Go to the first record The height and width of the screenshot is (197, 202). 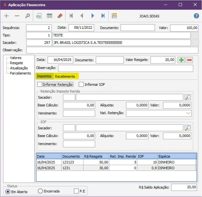click(71, 16)
